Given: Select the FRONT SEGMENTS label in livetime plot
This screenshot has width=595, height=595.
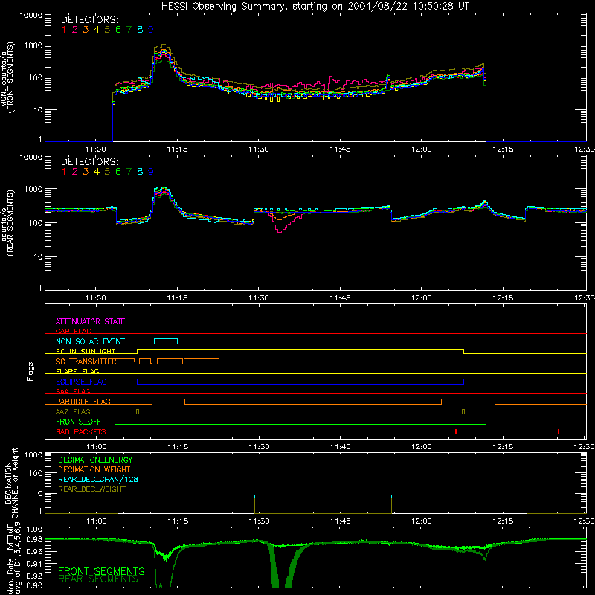Looking at the screenshot, I should [x=101, y=571].
